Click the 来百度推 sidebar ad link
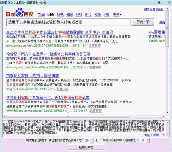 157,32
